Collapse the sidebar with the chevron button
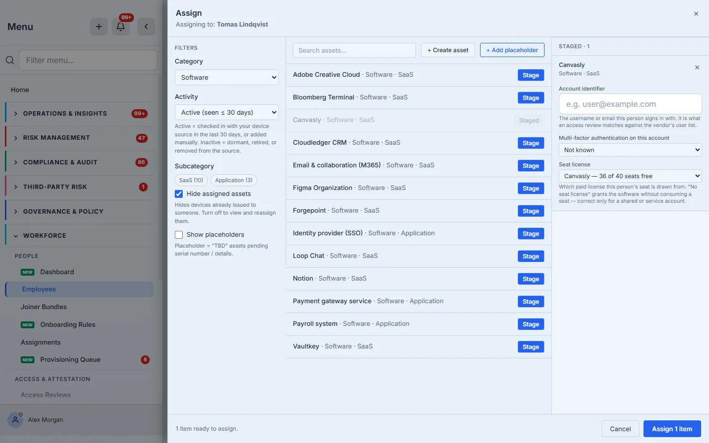The width and height of the screenshot is (709, 443). [x=146, y=27]
